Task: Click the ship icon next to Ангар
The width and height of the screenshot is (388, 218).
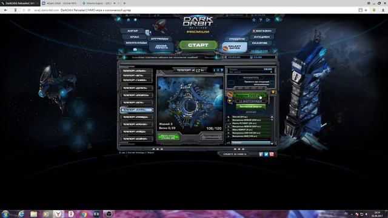Action: pyautogui.click(x=148, y=32)
